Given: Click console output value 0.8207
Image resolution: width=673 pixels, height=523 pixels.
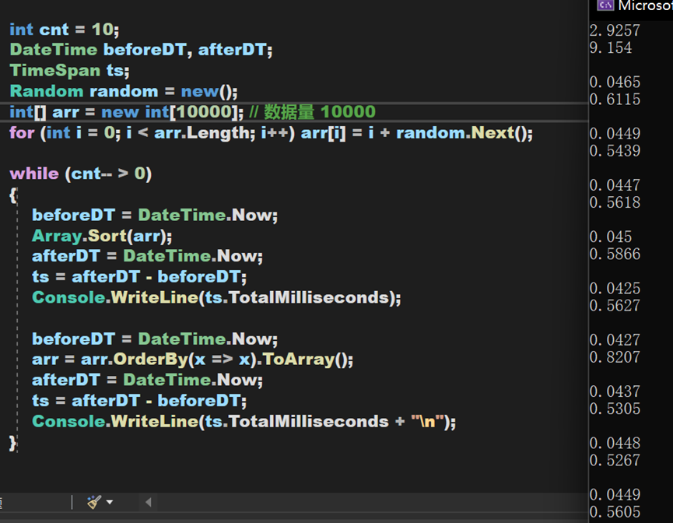Looking at the screenshot, I should pos(615,356).
